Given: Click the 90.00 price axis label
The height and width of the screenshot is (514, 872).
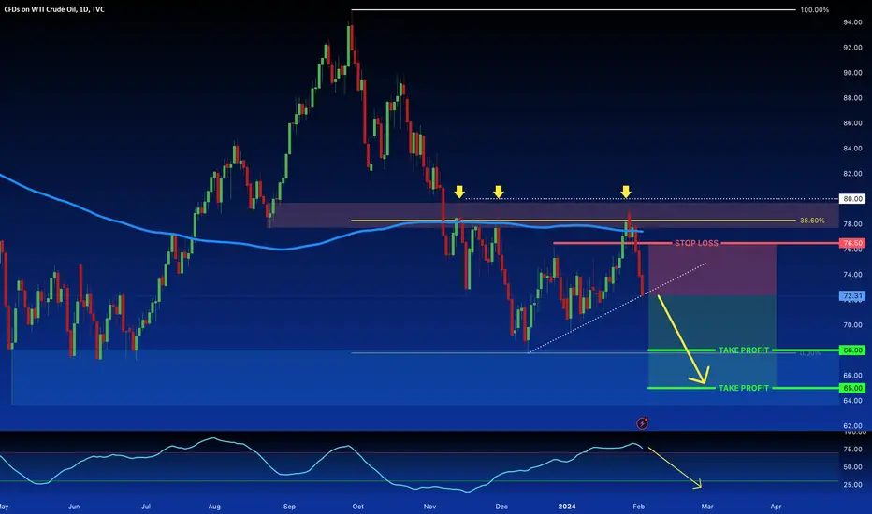Looking at the screenshot, I should [852, 72].
